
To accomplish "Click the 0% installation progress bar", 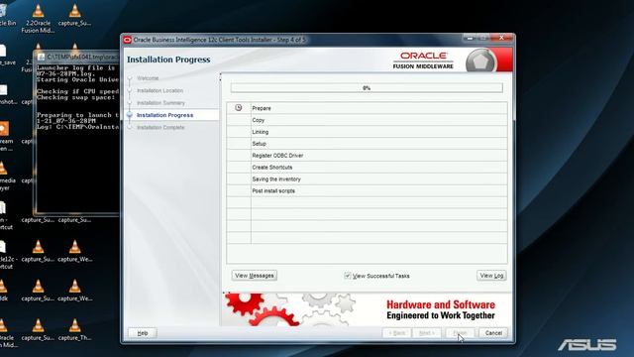I will coord(367,88).
